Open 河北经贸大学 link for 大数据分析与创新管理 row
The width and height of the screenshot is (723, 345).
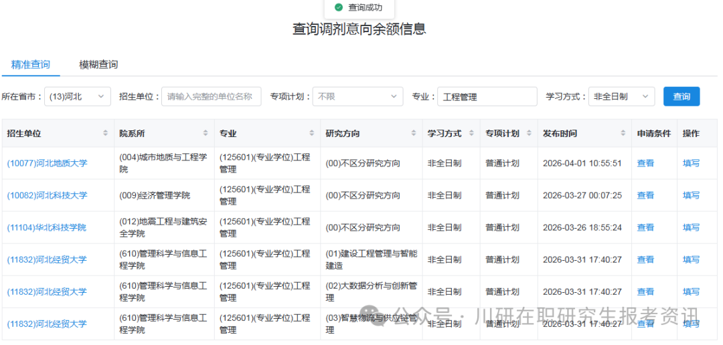click(47, 292)
